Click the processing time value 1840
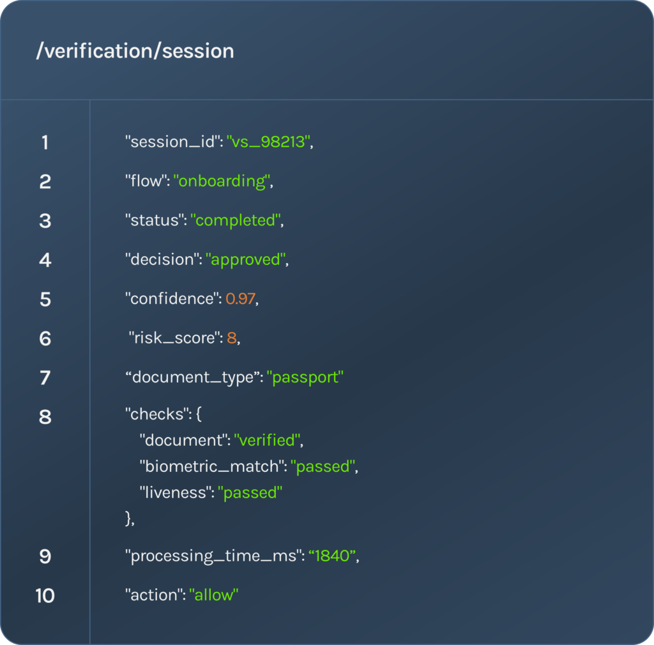 tap(332, 556)
